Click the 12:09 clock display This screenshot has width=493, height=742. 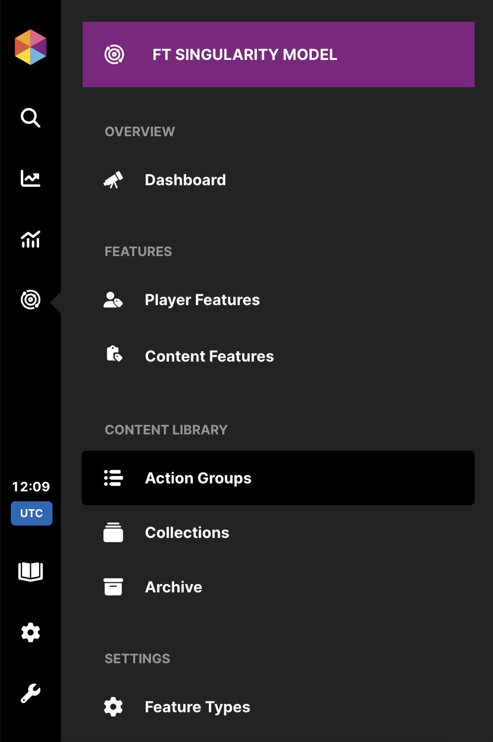click(31, 486)
